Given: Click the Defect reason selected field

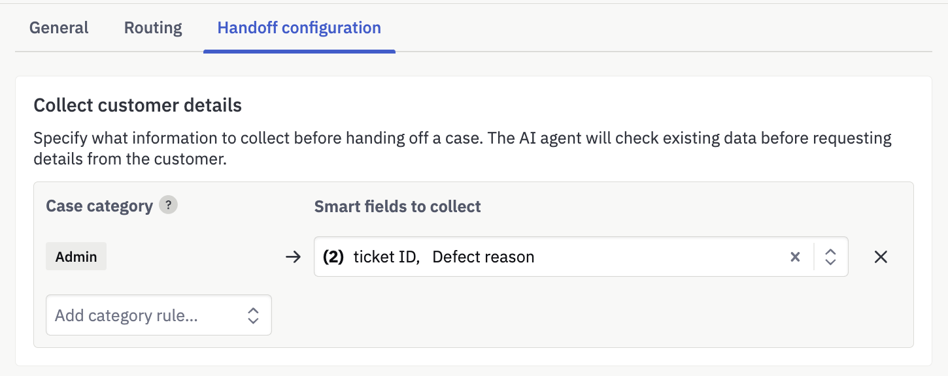Looking at the screenshot, I should 483,257.
